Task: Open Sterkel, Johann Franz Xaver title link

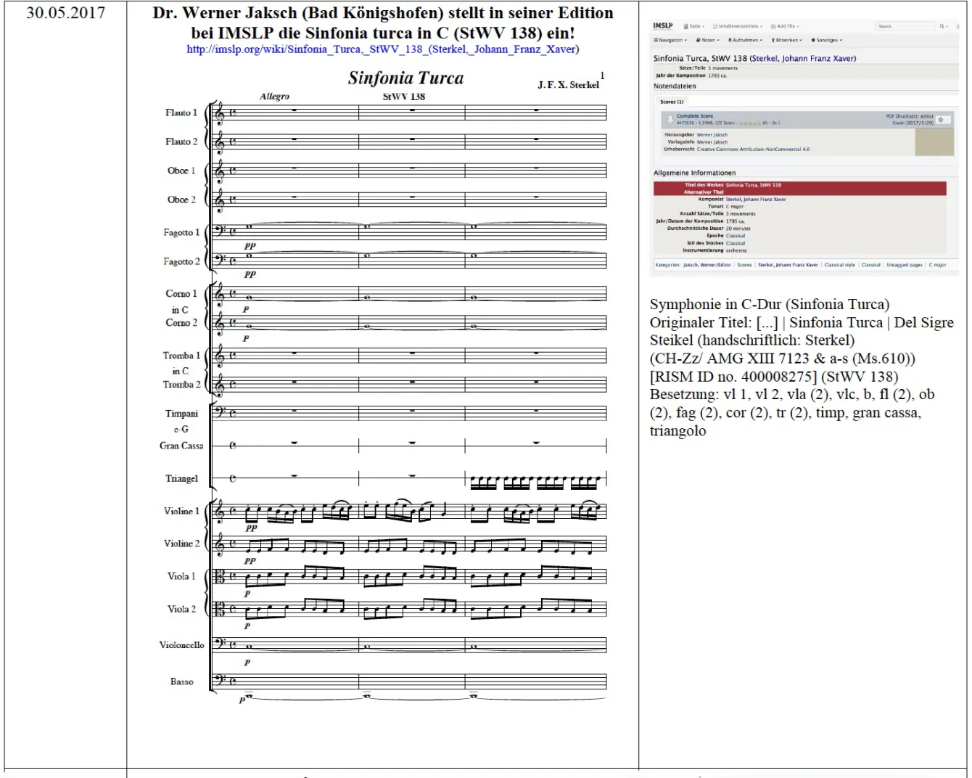Action: pos(803,58)
